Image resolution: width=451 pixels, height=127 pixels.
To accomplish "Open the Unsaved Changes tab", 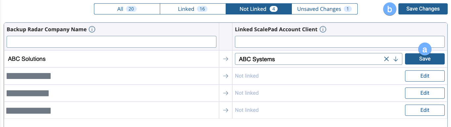I will click(324, 9).
